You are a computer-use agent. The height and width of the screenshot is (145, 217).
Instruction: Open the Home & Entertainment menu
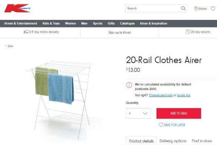(x=21, y=24)
